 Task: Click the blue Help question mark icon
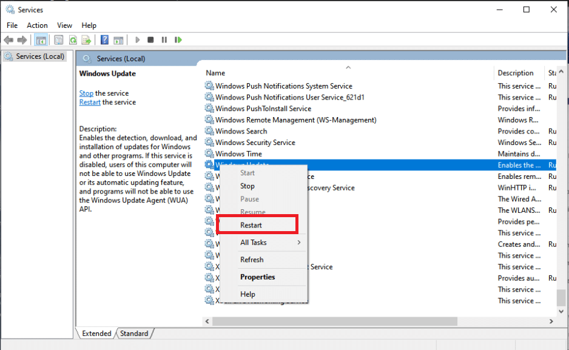point(104,40)
